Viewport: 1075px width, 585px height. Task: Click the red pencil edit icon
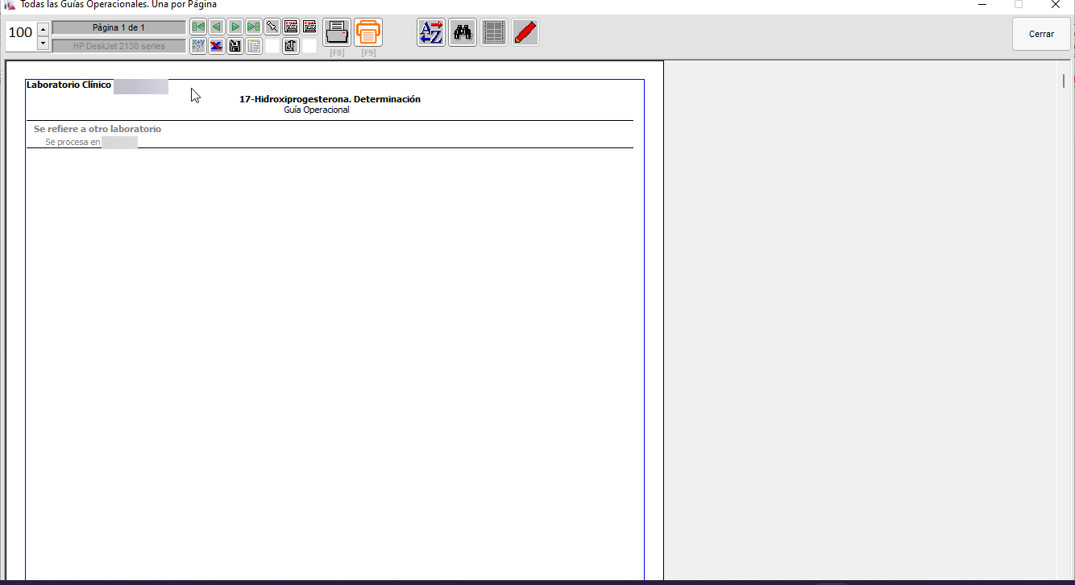click(x=525, y=33)
